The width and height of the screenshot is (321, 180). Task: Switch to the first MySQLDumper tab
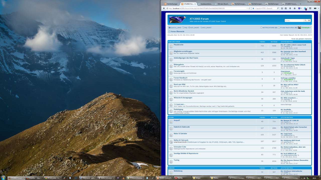coord(172,4)
